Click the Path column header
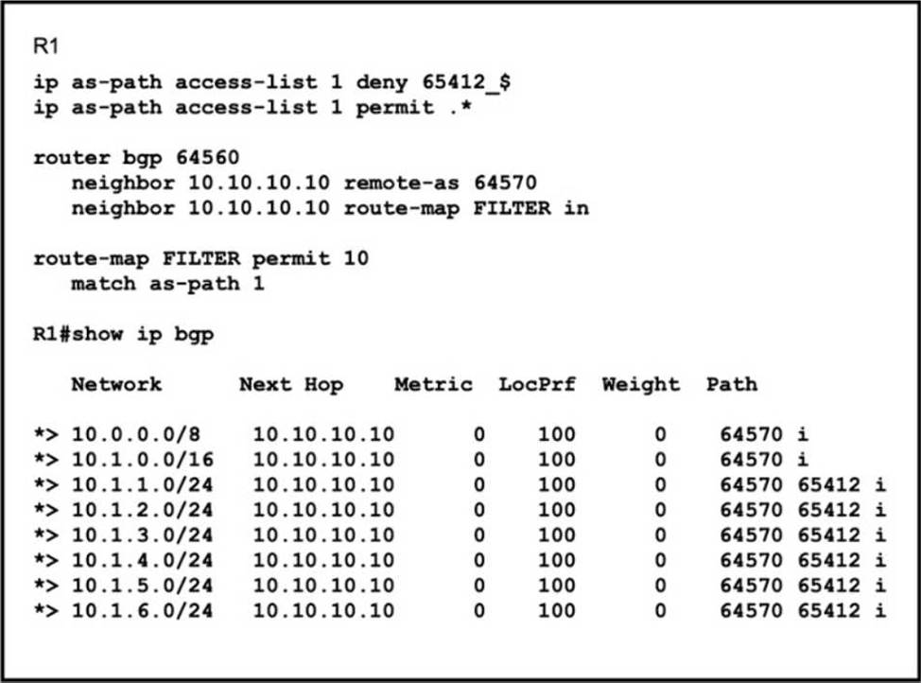Screen dimensions: 921x683 731,384
